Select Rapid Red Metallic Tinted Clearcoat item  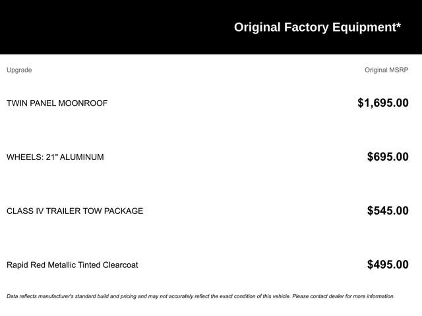(x=73, y=265)
